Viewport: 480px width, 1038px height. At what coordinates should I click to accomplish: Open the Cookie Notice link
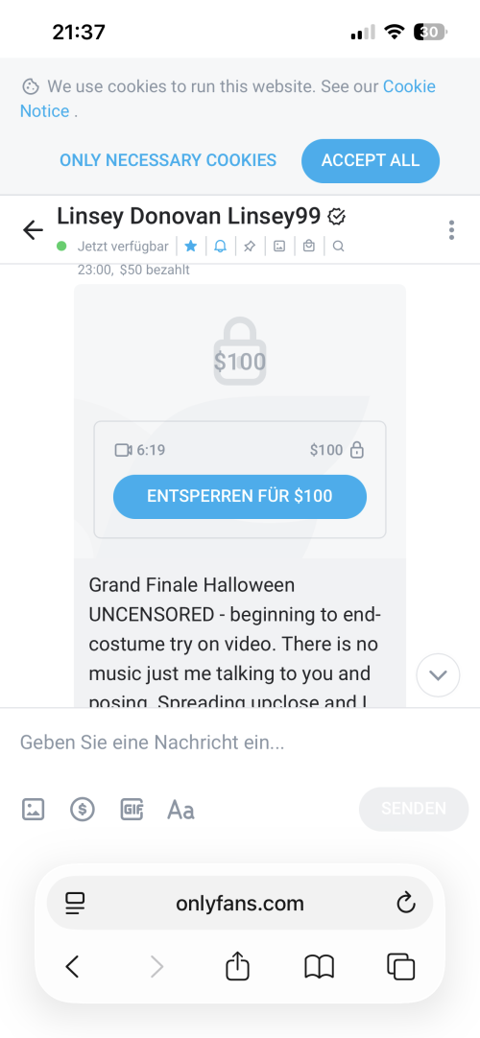[x=228, y=99]
